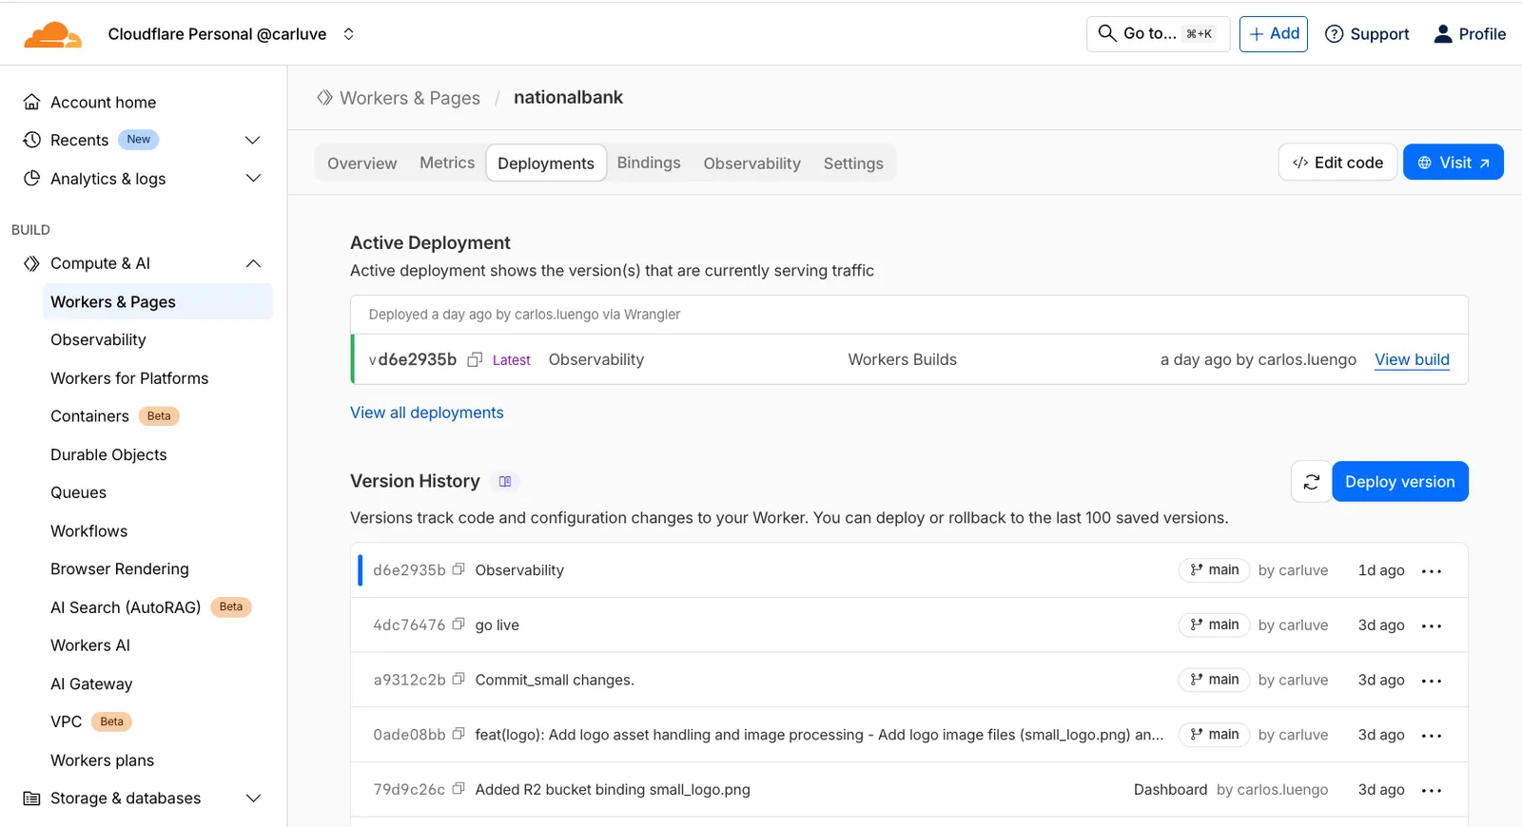Screen dimensions: 1522x827
Task: Copy version ID 4dc76476
Action: 459,625
